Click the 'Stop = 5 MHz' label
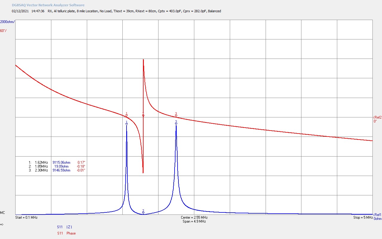 click(x=363, y=217)
